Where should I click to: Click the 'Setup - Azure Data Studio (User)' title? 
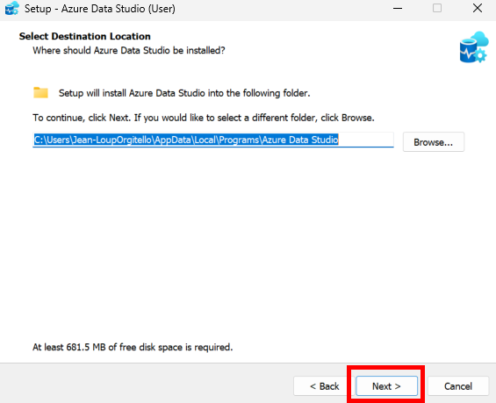pyautogui.click(x=100, y=9)
